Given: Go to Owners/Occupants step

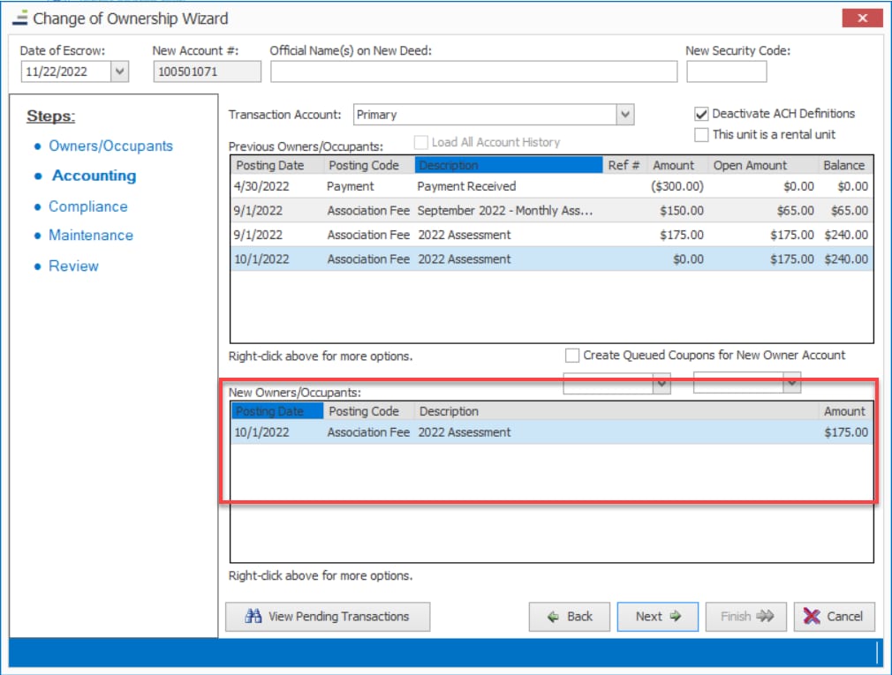Looking at the screenshot, I should 111,146.
